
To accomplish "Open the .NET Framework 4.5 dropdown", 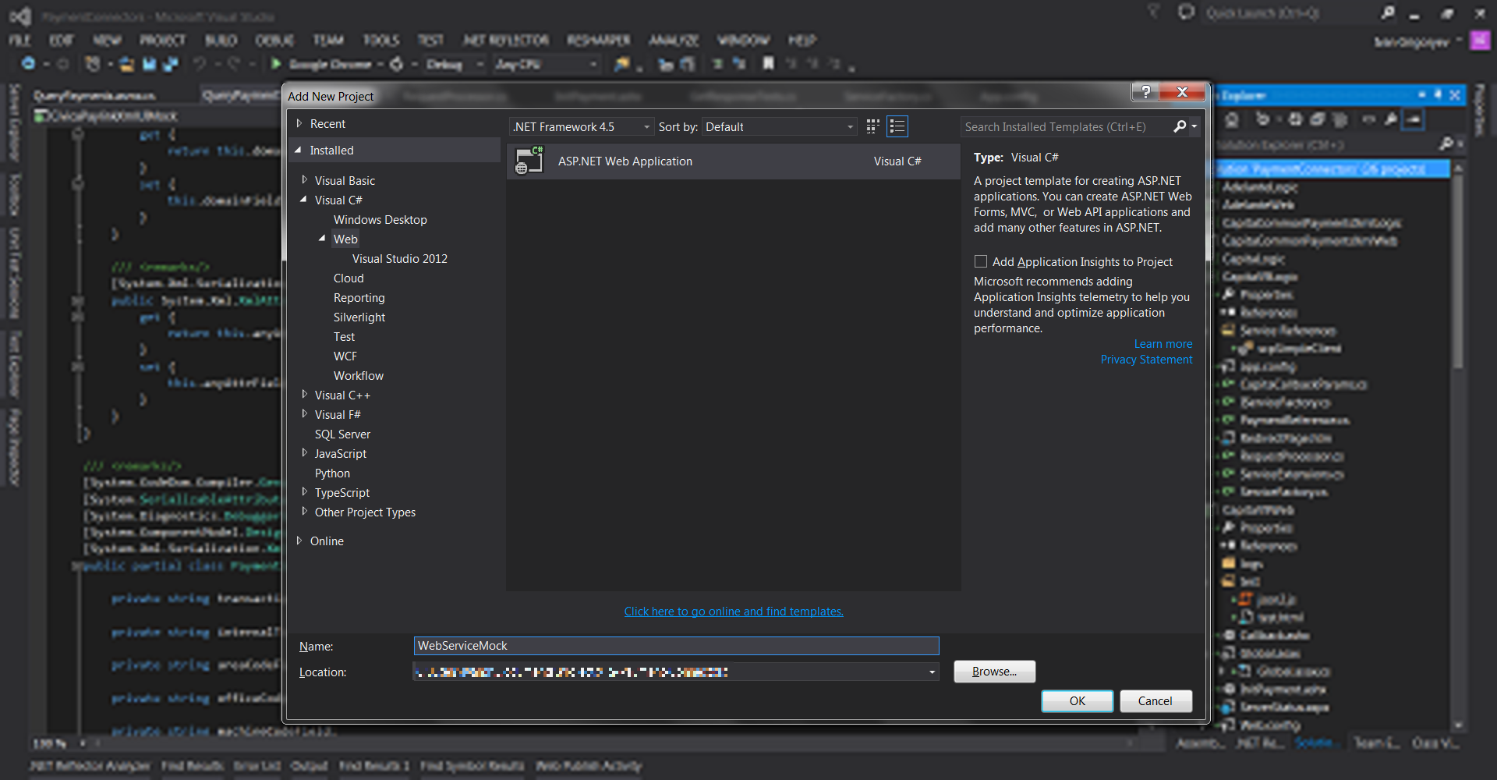I will pos(582,126).
